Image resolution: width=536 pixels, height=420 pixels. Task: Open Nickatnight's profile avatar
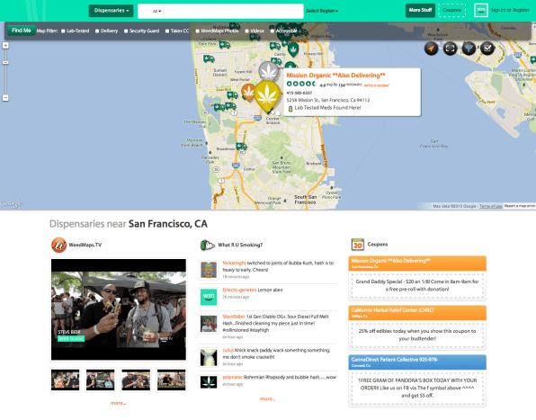(209, 270)
